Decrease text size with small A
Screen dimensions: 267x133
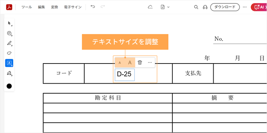[x=120, y=62]
